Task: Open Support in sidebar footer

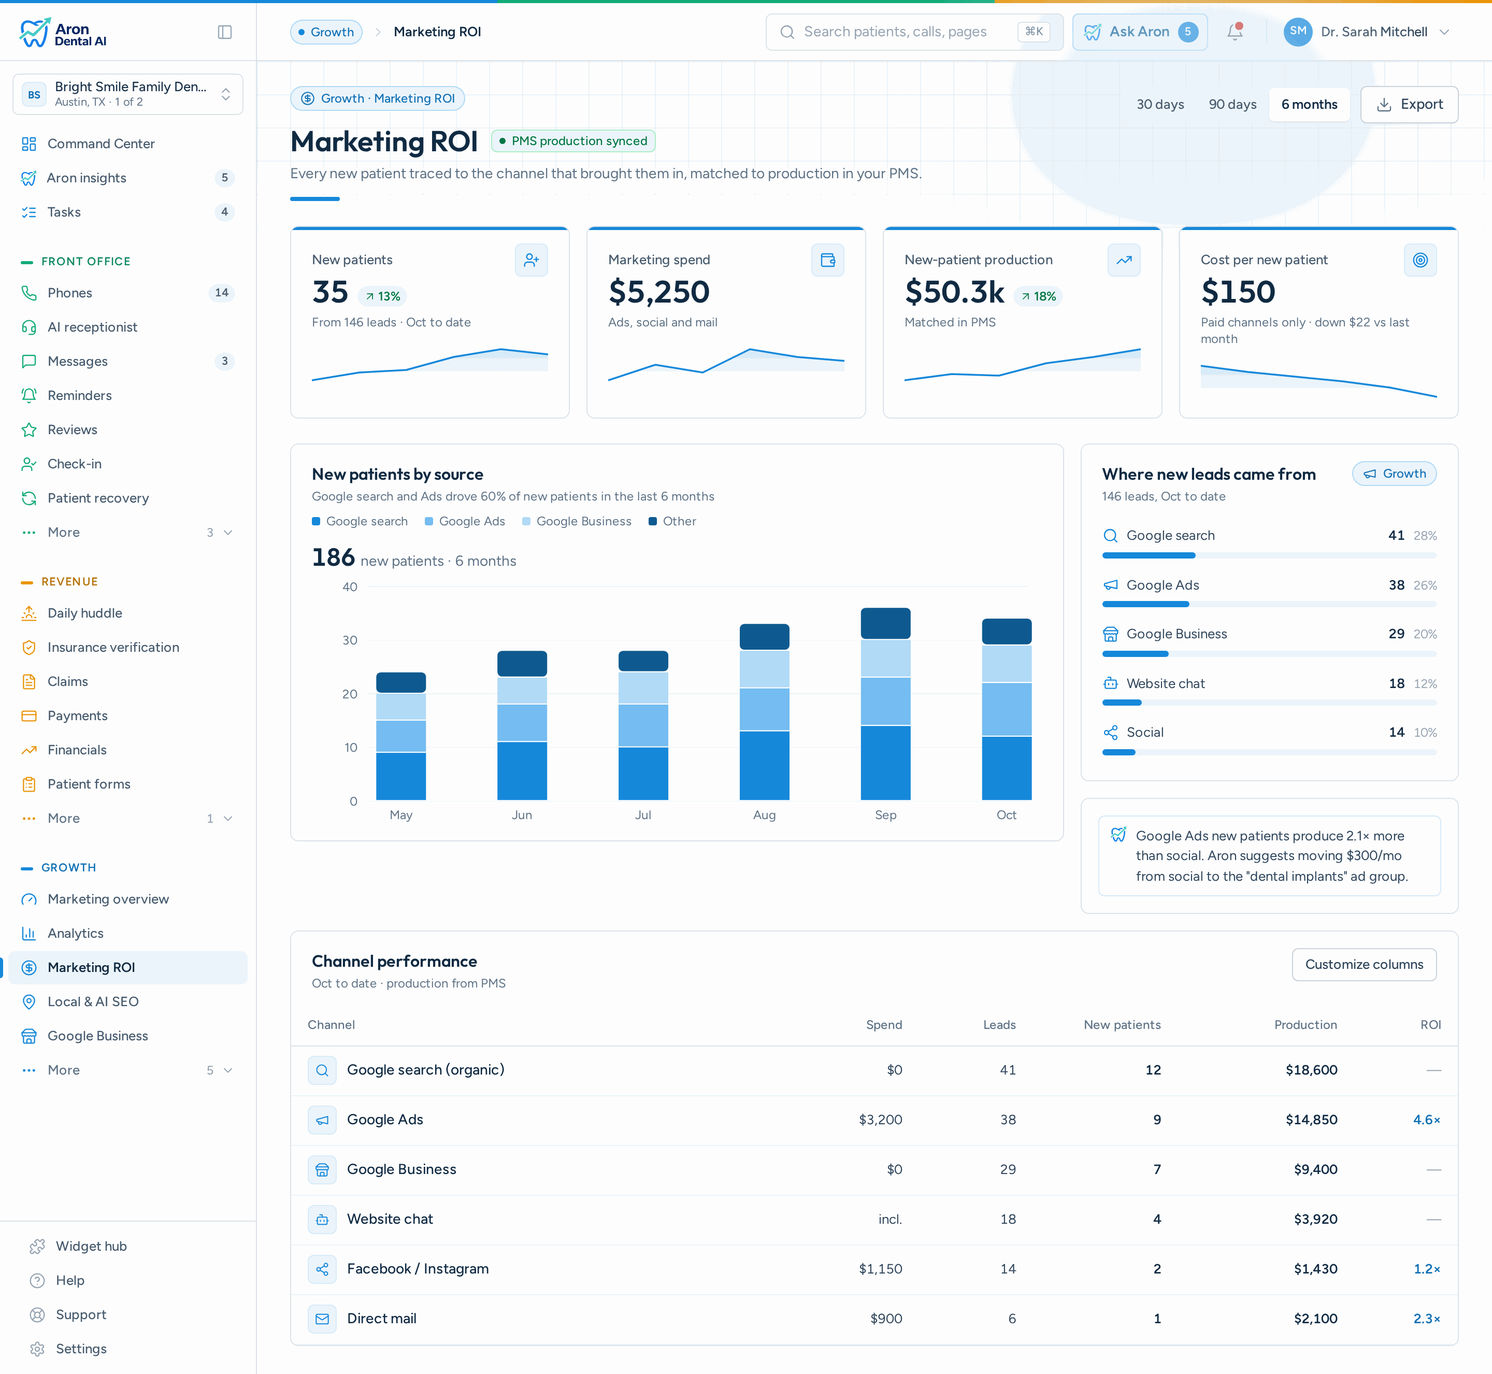Action: pos(128,1314)
